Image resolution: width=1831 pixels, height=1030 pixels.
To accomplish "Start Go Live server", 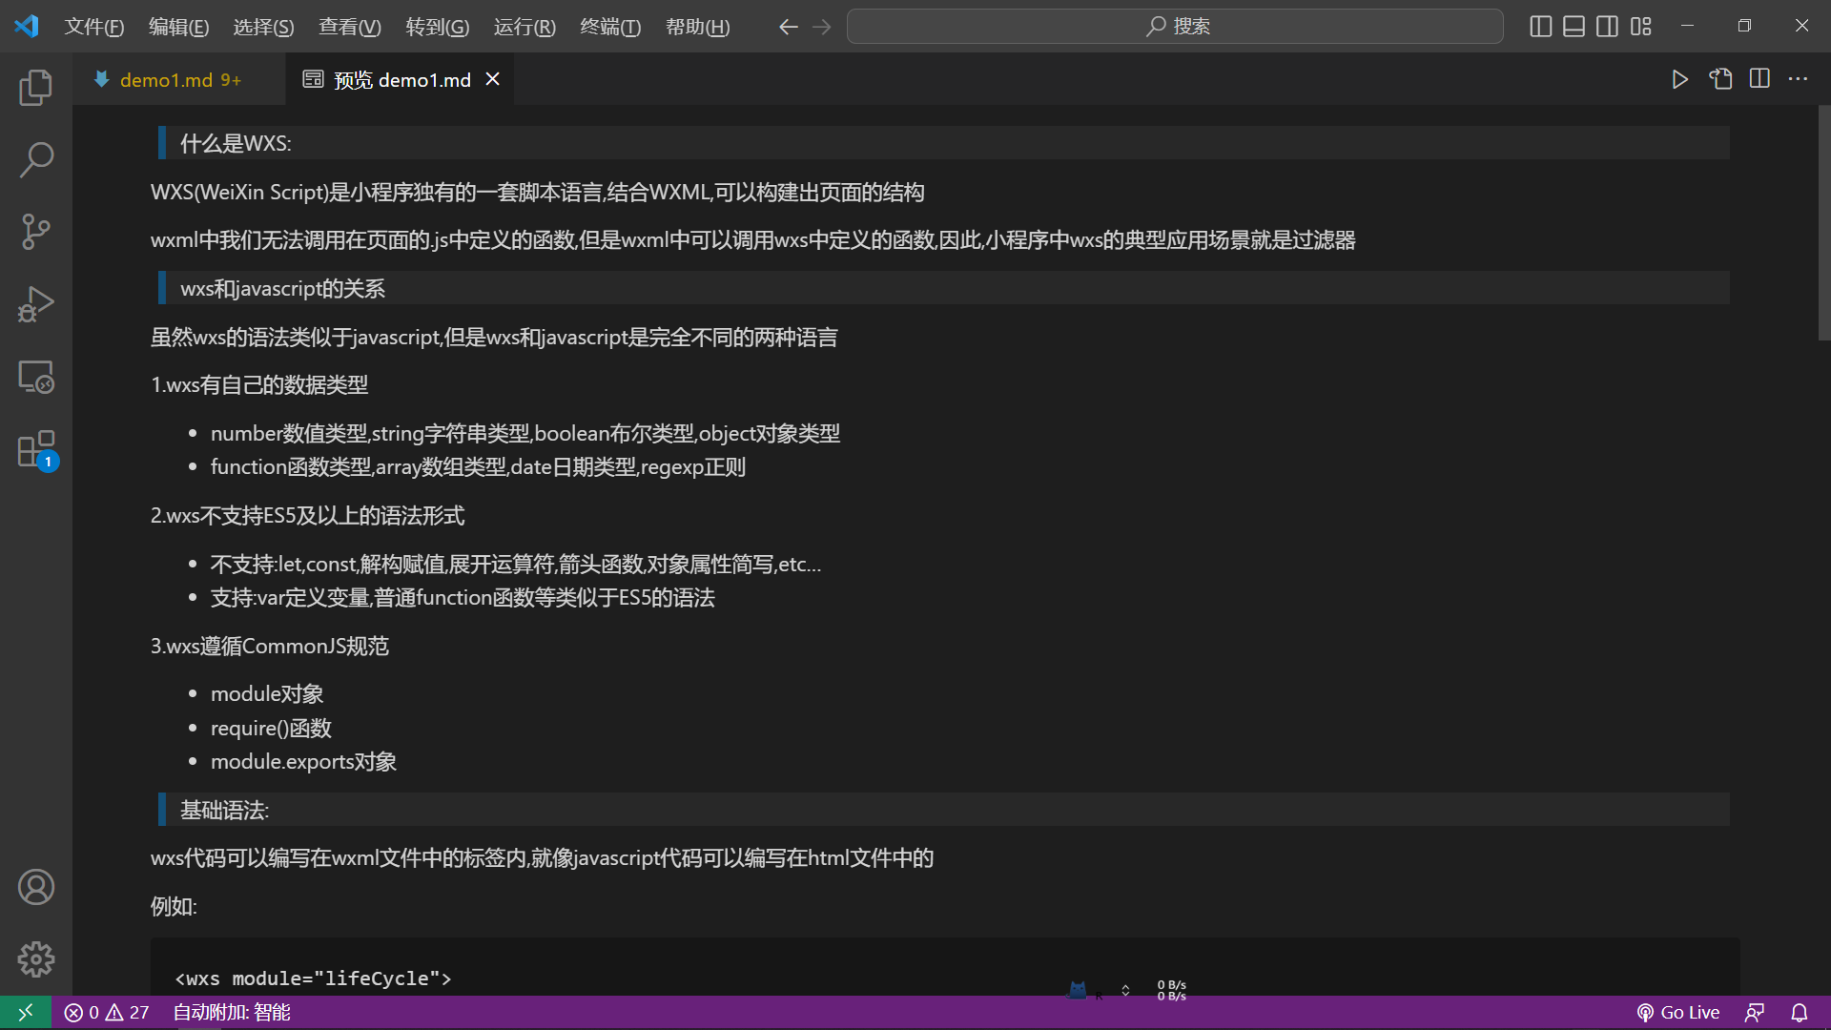I will [1677, 1012].
